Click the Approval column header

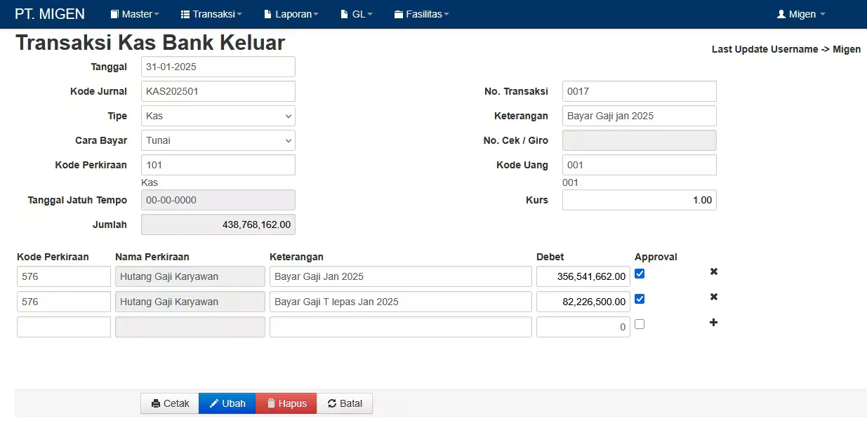click(x=656, y=257)
